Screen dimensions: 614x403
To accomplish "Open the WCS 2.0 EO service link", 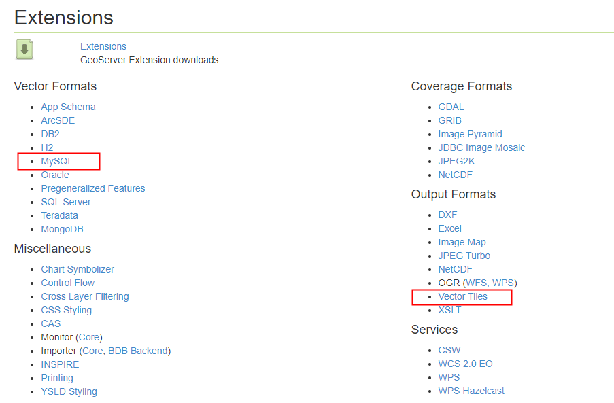I will click(x=465, y=364).
